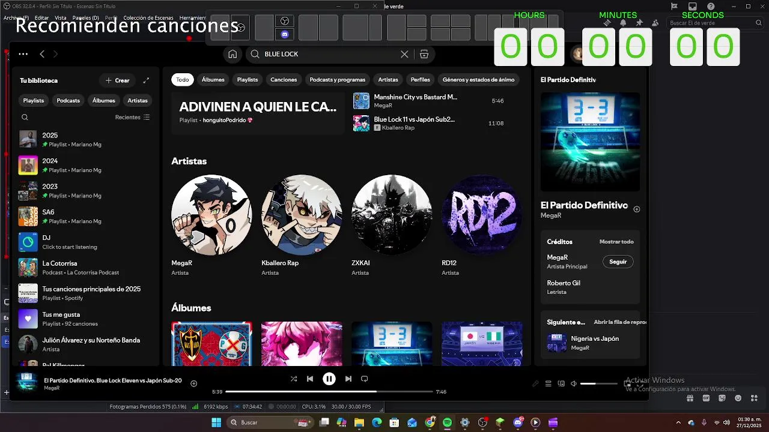Viewport: 769px width, 432px height.
Task: Filter the library by Playlists
Action: tap(34, 101)
